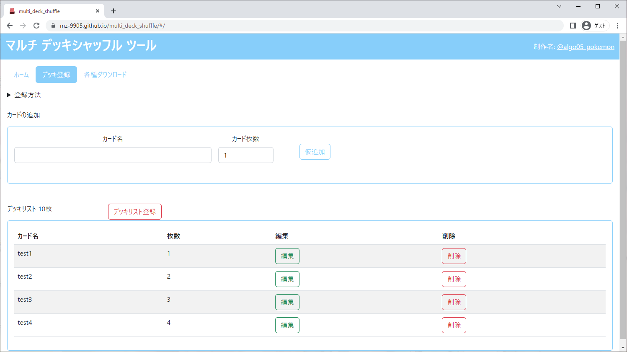Open a new browser tab with the plus button

113,10
